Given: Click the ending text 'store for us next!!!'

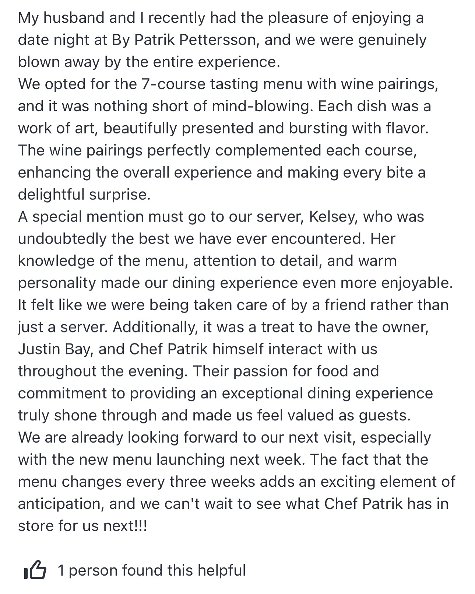Looking at the screenshot, I should [82, 526].
